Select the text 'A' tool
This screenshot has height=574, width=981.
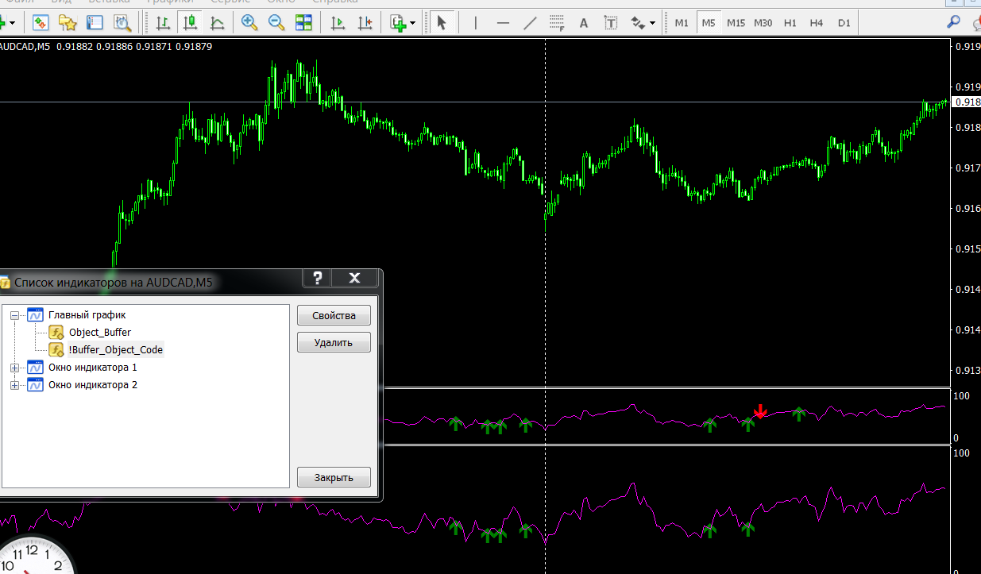tap(584, 22)
